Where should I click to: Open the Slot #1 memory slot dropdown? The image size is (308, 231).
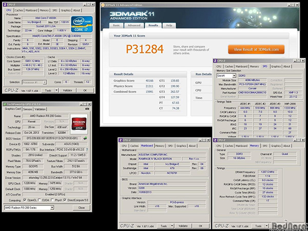pyautogui.click(x=234, y=75)
